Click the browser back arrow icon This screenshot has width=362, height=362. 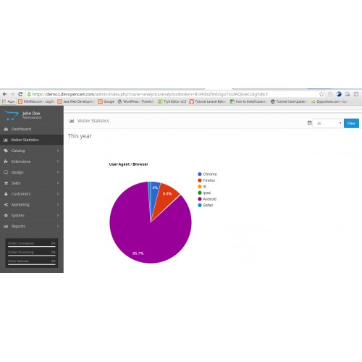pyautogui.click(x=4, y=94)
